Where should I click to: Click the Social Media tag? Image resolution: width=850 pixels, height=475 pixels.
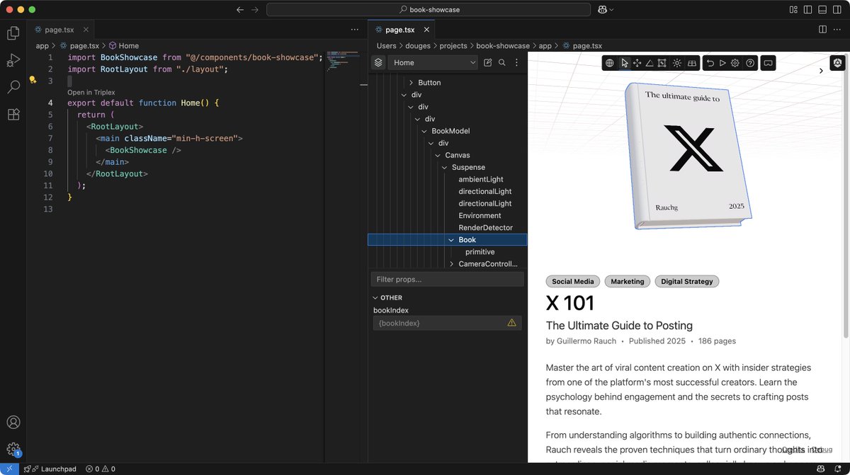tap(573, 281)
